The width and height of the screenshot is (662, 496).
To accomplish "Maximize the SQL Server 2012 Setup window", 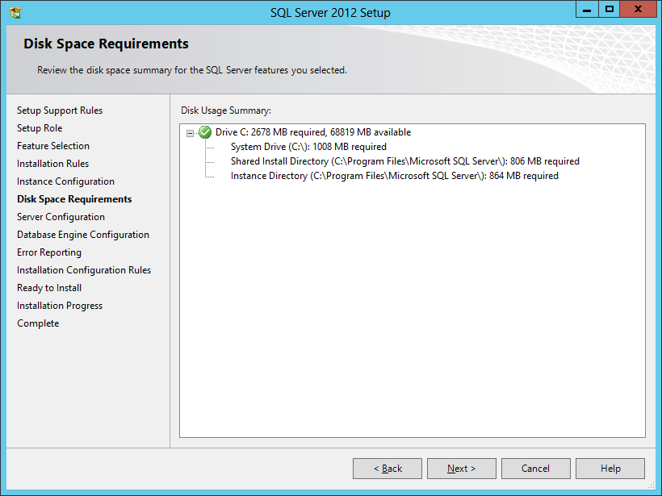I will (x=610, y=10).
